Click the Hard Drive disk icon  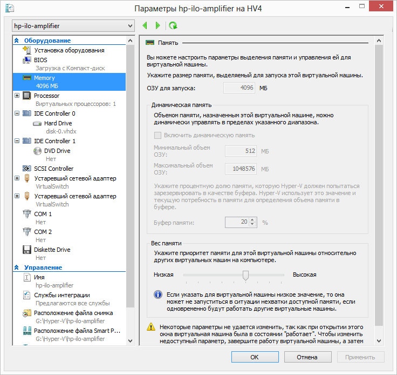[x=37, y=123]
